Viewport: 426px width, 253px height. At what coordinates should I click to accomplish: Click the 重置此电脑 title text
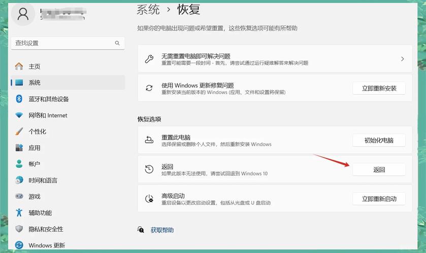176,137
